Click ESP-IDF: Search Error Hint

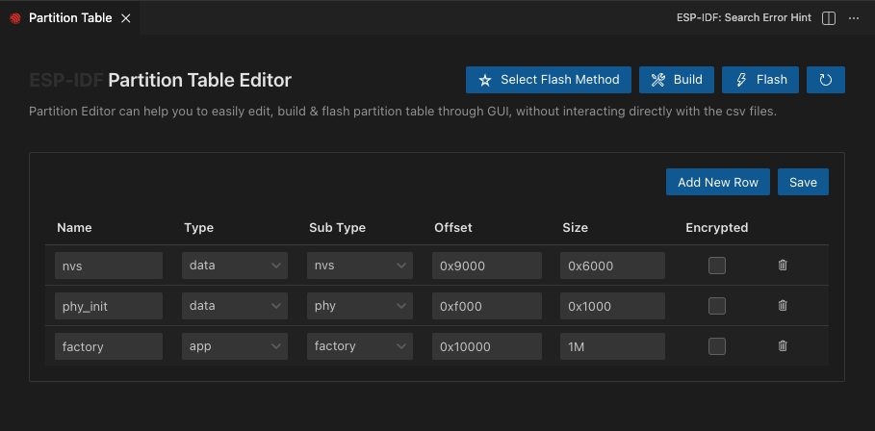point(744,18)
